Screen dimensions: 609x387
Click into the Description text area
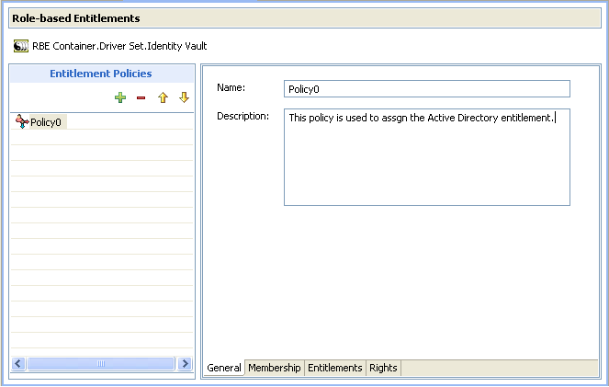pyautogui.click(x=427, y=157)
